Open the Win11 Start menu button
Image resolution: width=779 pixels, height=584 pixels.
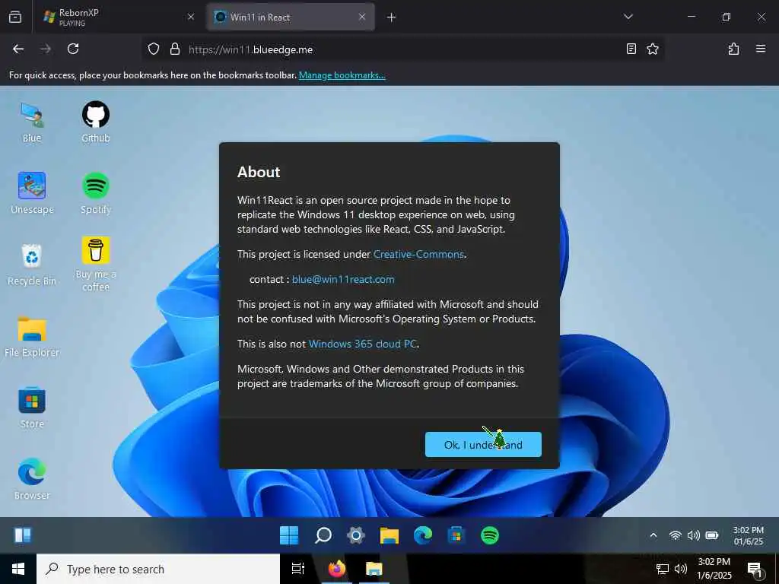pyautogui.click(x=289, y=535)
